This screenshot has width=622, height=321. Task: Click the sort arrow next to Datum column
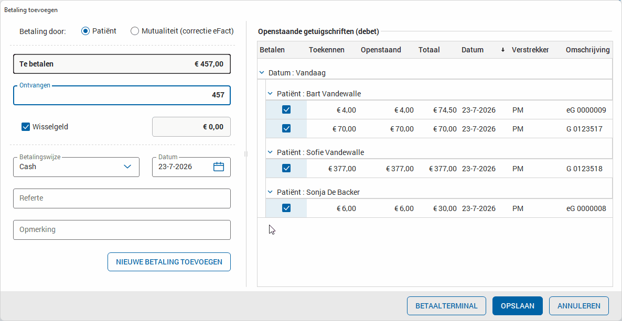pos(502,50)
